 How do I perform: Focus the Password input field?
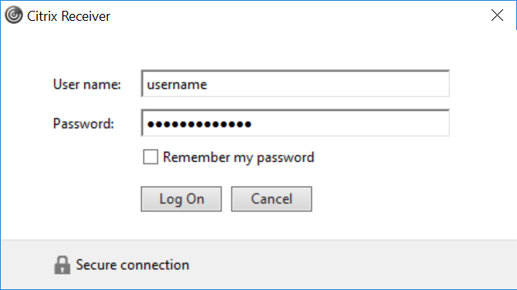point(295,123)
